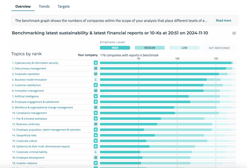Click the H badge for Cybersecurity & information security
The height and width of the screenshot is (168, 247).
point(95,63)
